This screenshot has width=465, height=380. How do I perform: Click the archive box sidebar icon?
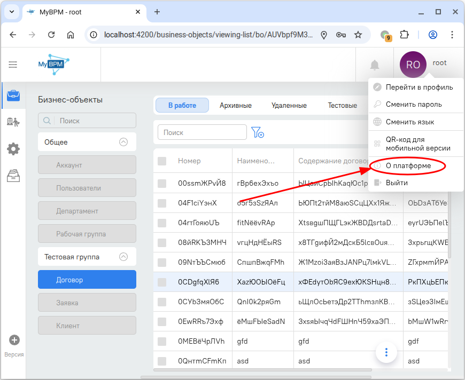click(13, 176)
